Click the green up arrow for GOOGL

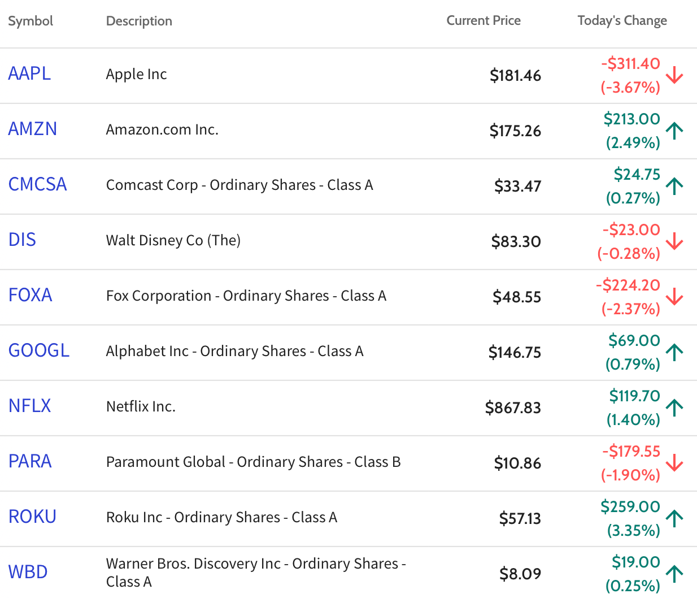pyautogui.click(x=674, y=352)
